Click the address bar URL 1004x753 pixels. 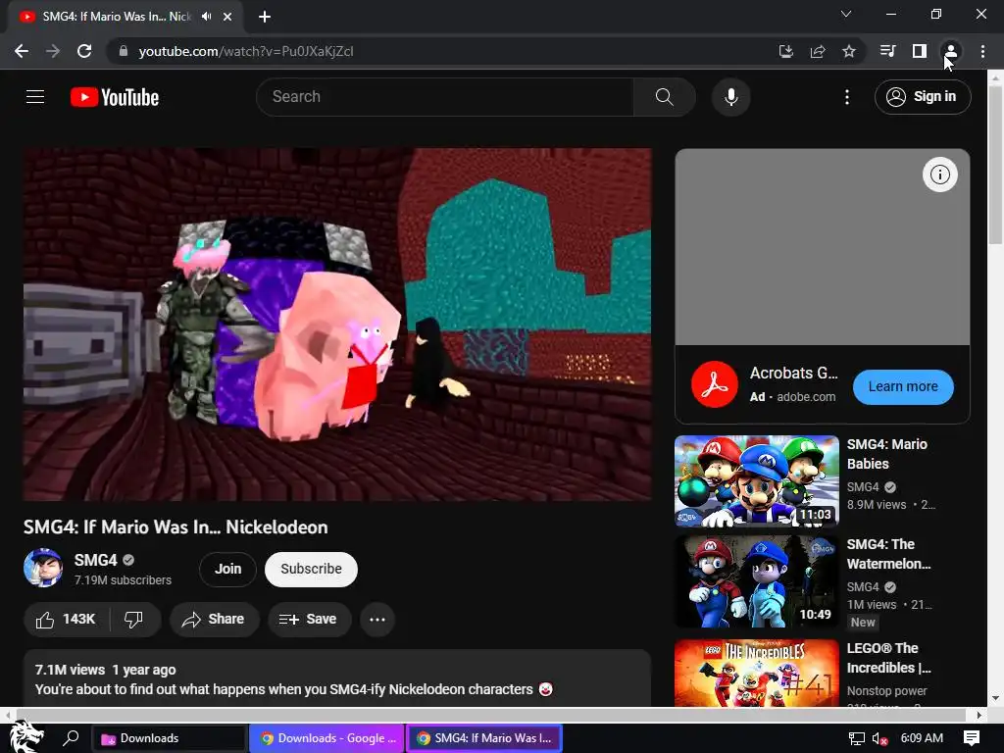(x=246, y=51)
